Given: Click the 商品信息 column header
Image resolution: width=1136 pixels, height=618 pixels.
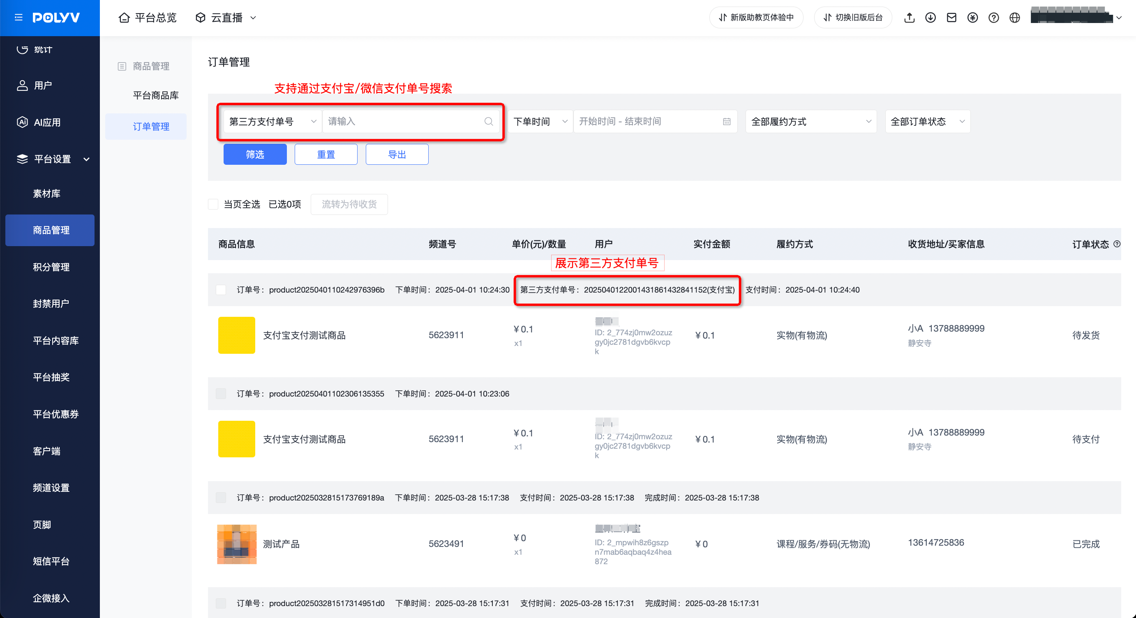Looking at the screenshot, I should 237,244.
